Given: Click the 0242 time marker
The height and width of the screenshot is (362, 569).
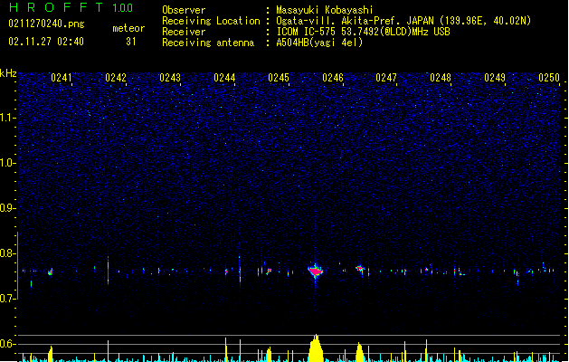Looking at the screenshot, I should pyautogui.click(x=116, y=78).
